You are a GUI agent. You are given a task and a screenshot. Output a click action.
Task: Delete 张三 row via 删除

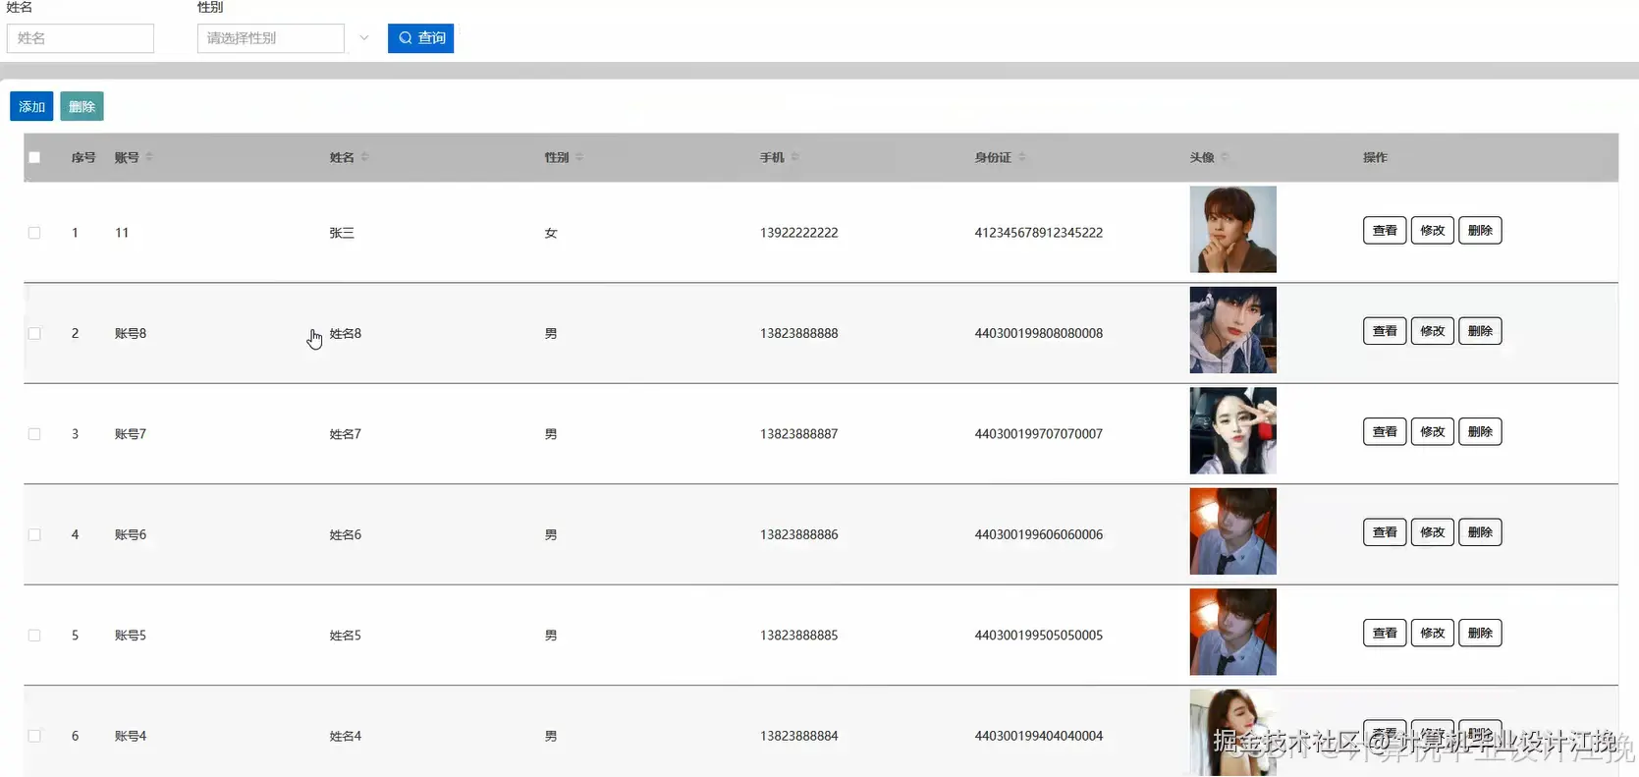[1480, 230]
